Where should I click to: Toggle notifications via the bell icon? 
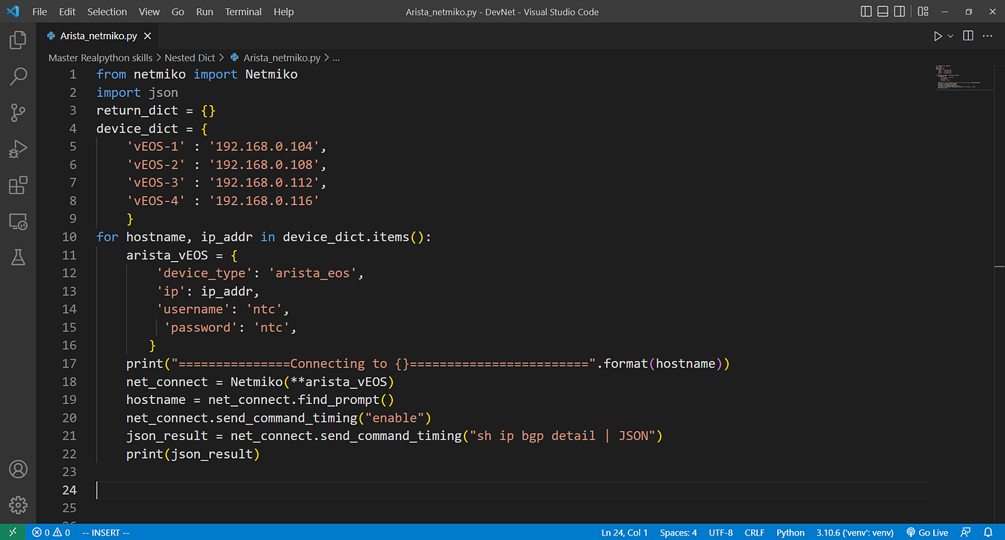click(988, 532)
